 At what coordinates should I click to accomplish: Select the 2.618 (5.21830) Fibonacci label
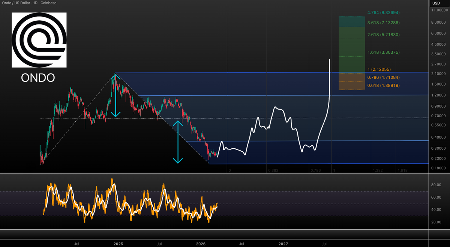pyautogui.click(x=383, y=35)
